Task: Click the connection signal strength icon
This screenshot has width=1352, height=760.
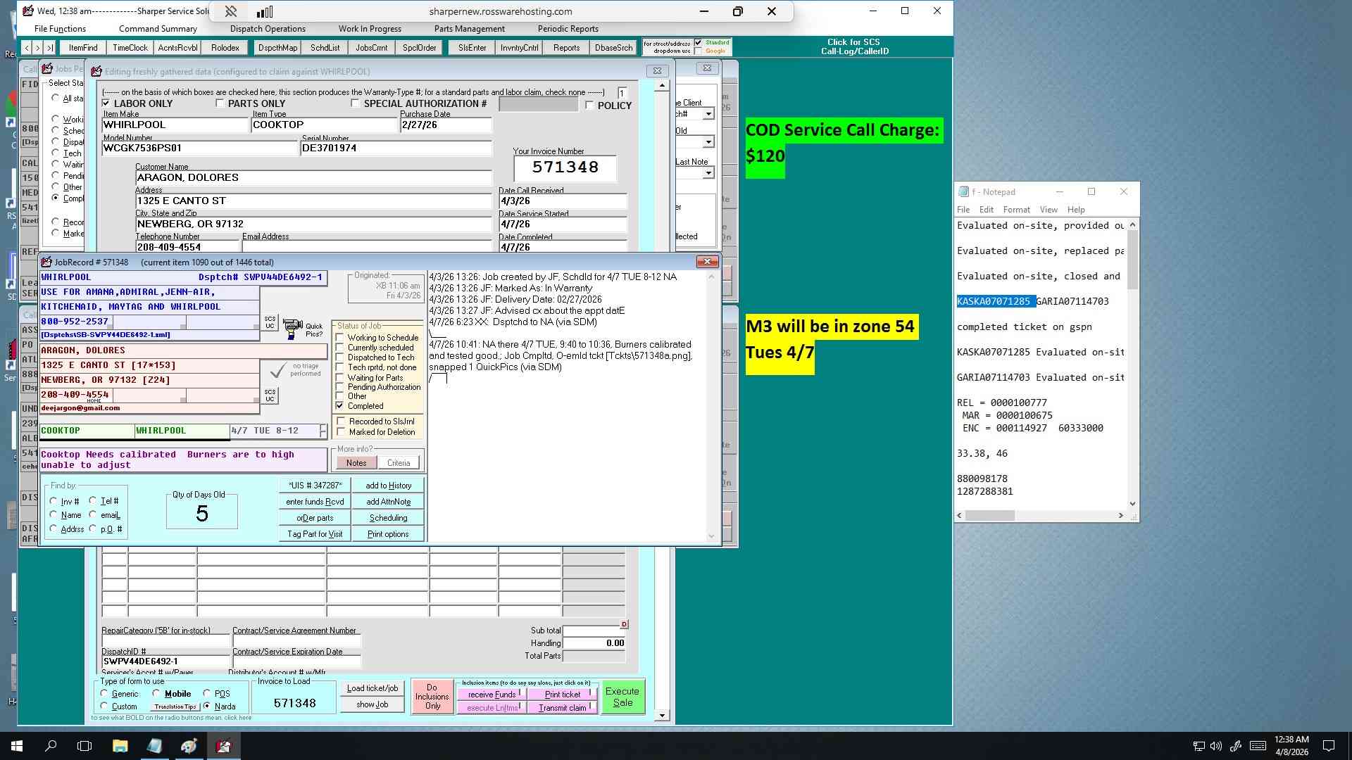Action: (x=265, y=11)
